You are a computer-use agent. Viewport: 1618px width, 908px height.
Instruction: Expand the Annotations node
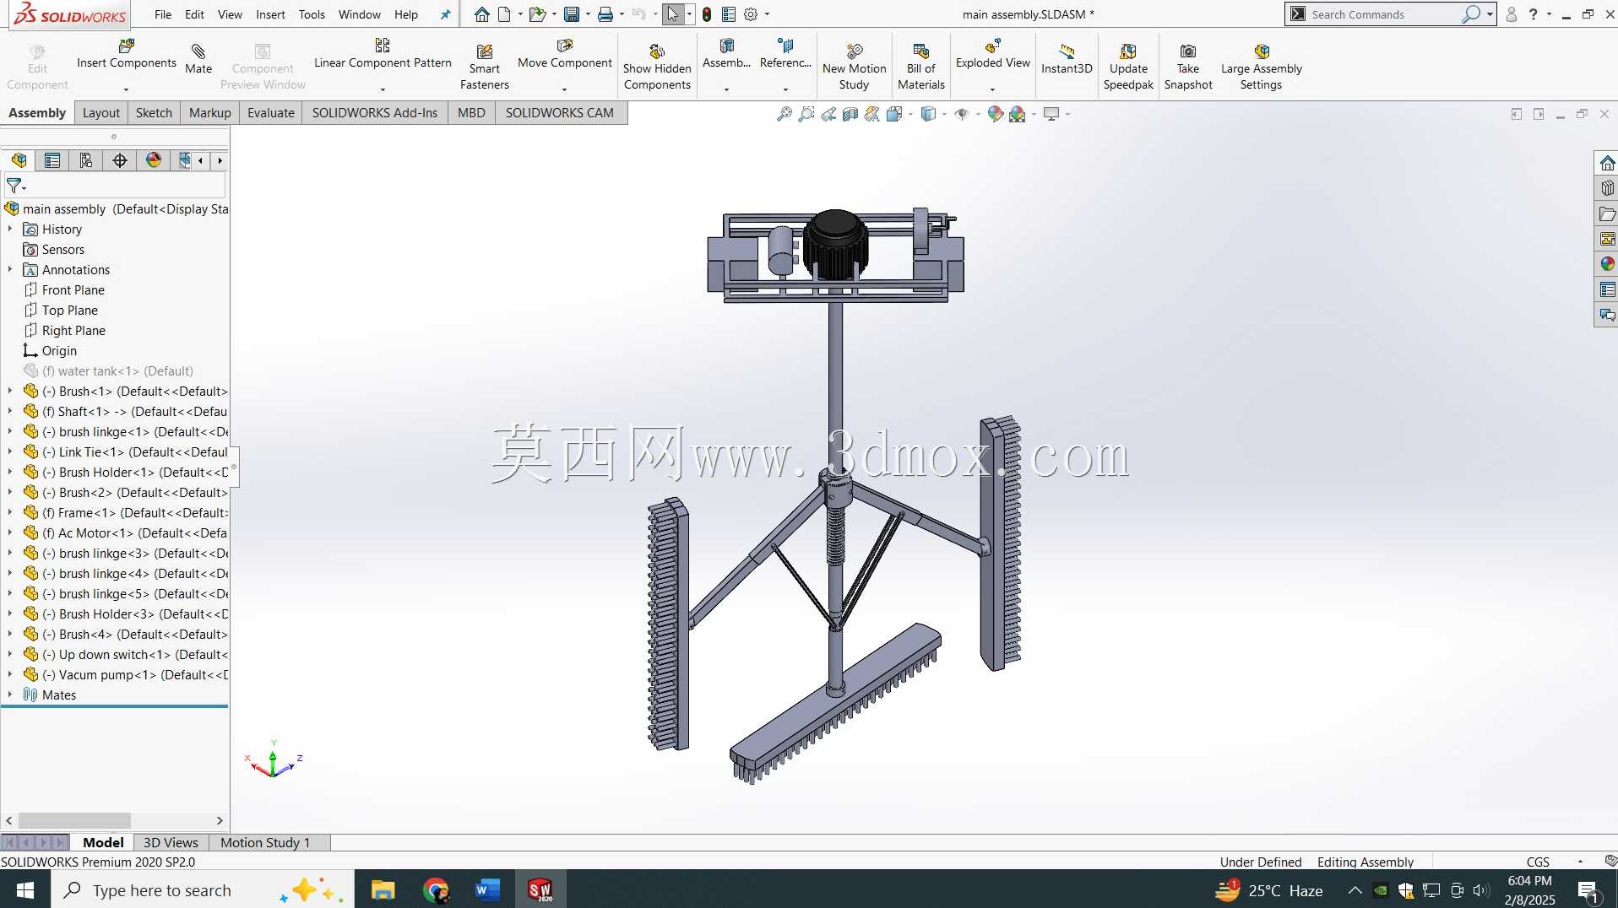click(x=10, y=270)
